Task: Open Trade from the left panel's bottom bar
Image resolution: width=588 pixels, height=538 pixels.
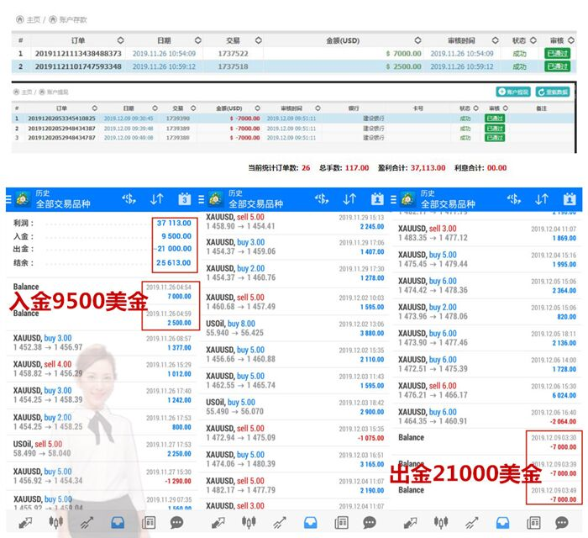Action: point(87,523)
